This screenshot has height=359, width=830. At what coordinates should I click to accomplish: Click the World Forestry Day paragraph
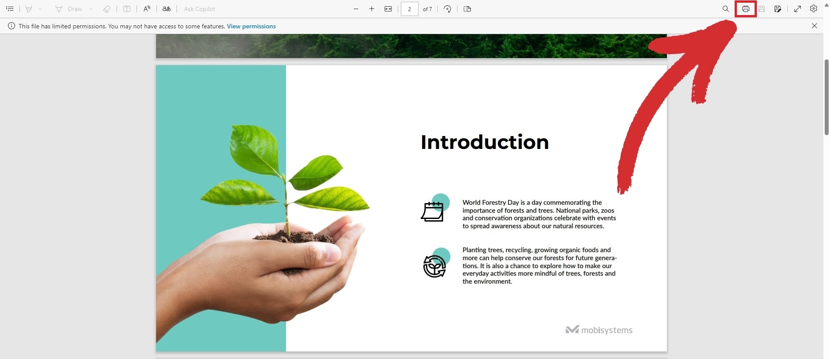[x=539, y=214]
